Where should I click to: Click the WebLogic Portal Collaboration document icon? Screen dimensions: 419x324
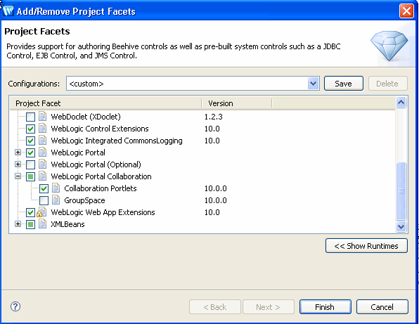[42, 176]
